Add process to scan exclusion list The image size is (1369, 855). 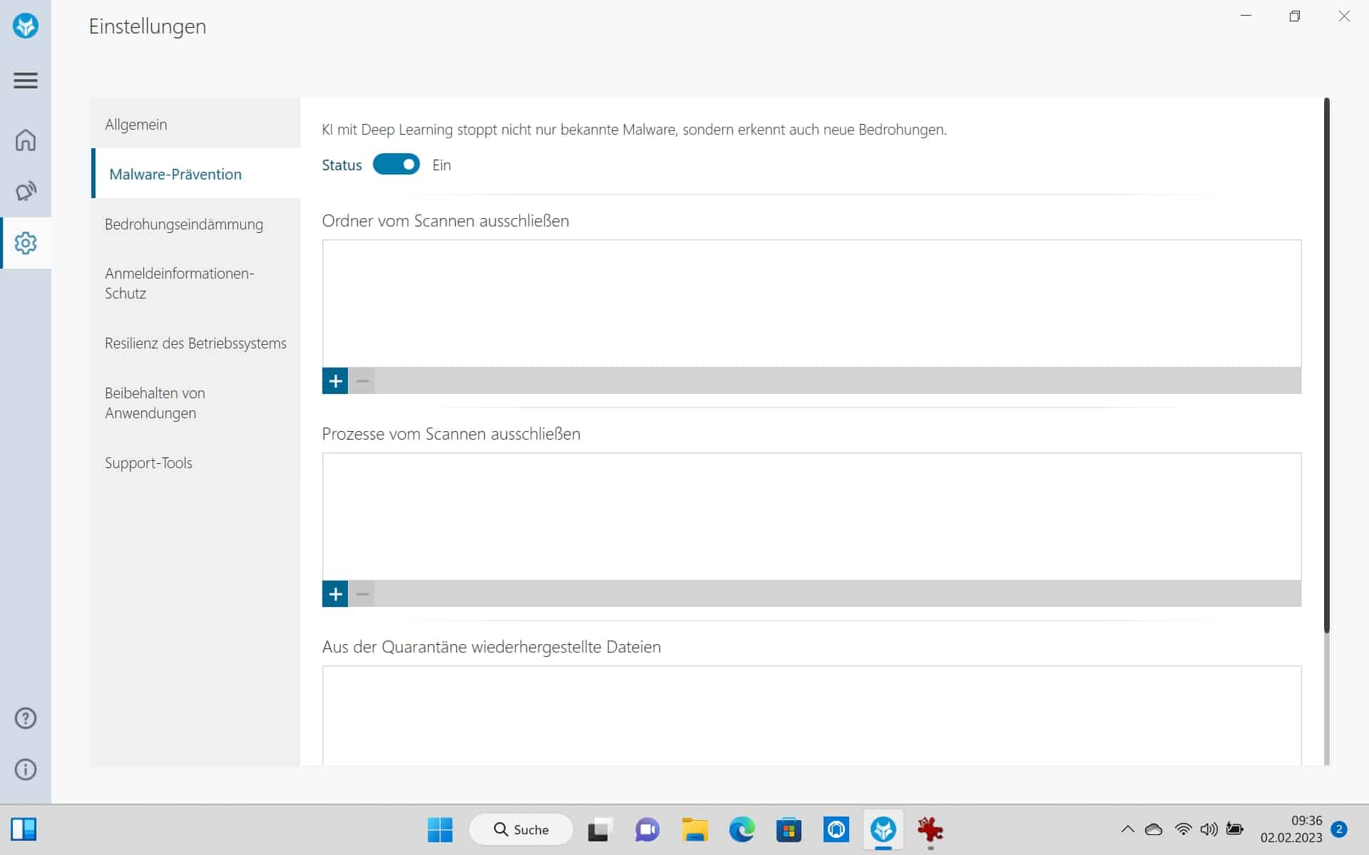click(x=335, y=594)
